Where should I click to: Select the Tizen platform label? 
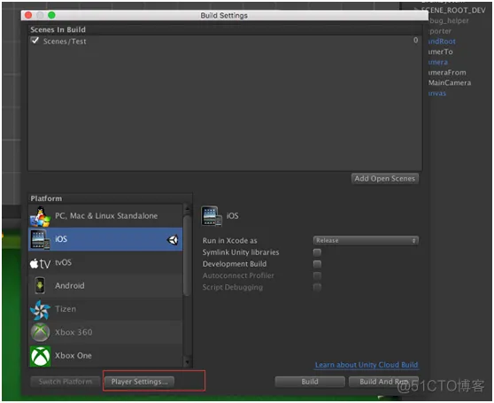coord(66,309)
